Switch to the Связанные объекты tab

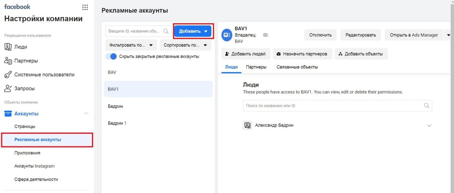297,67
